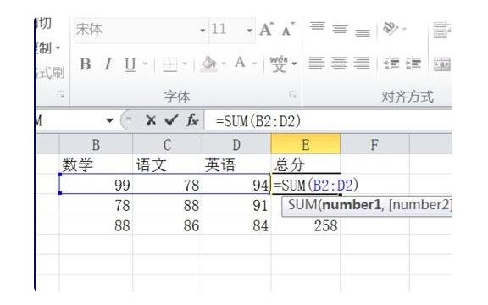Image resolution: width=488 pixels, height=305 pixels.
Task: Open font dialog launcher in 字体 group
Action: 292,94
